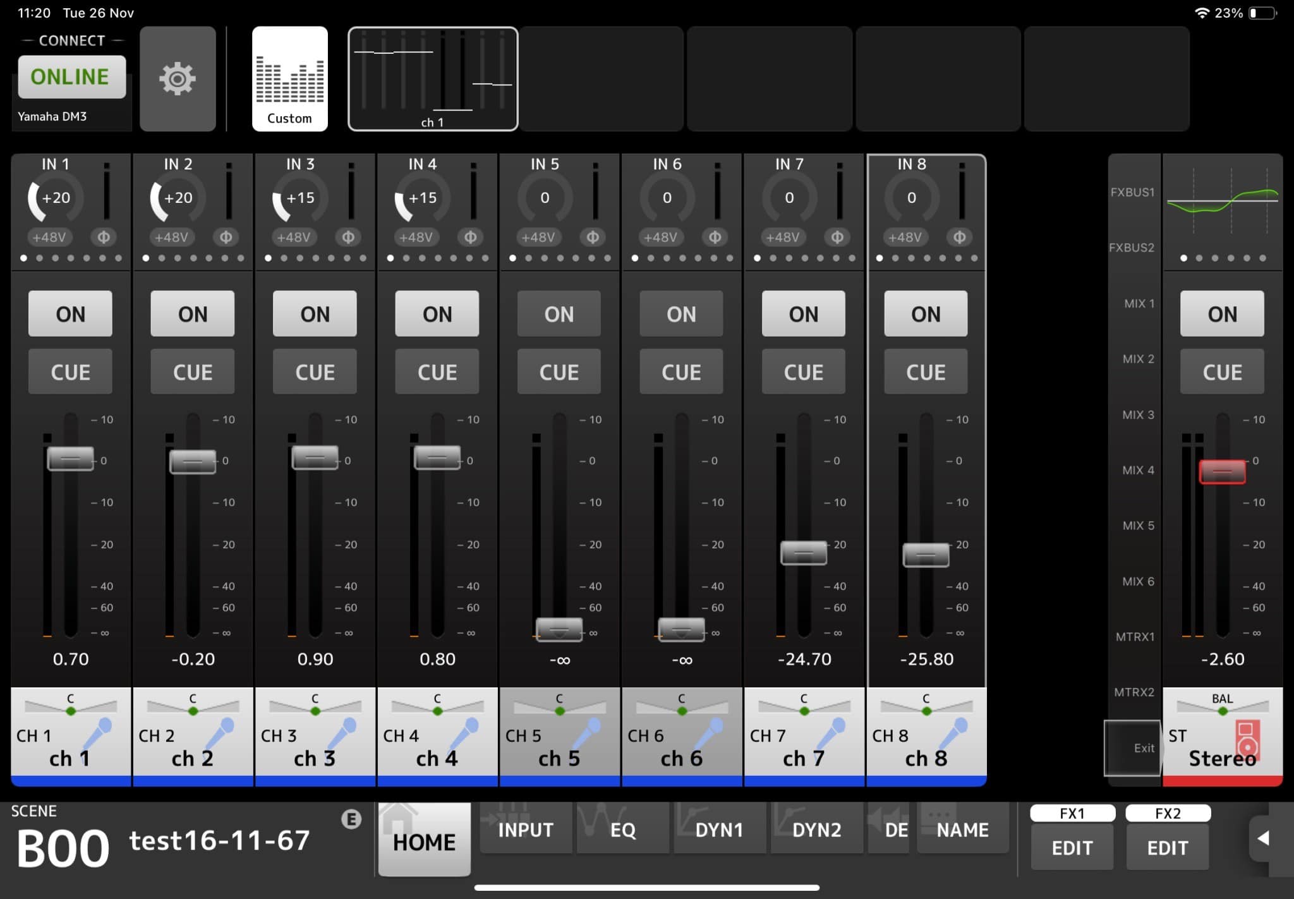Image resolution: width=1294 pixels, height=899 pixels.
Task: Click the Stereo speaker icon
Action: coord(1247,739)
